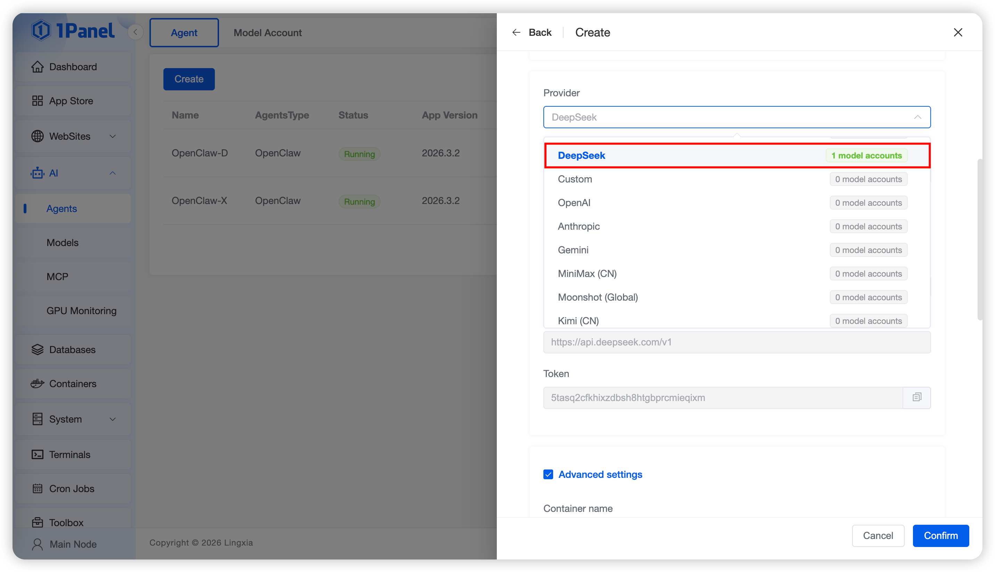This screenshot has width=995, height=572.
Task: Uncheck the Advanced settings checkbox
Action: [548, 475]
